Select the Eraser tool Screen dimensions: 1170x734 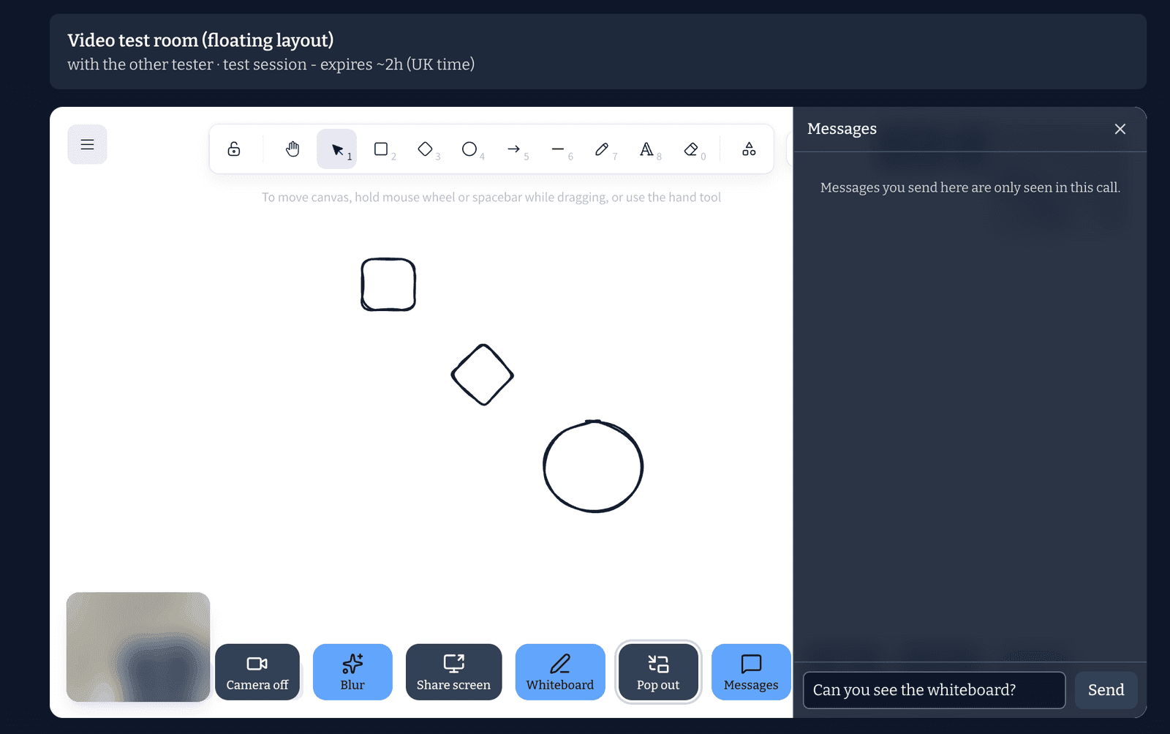691,149
